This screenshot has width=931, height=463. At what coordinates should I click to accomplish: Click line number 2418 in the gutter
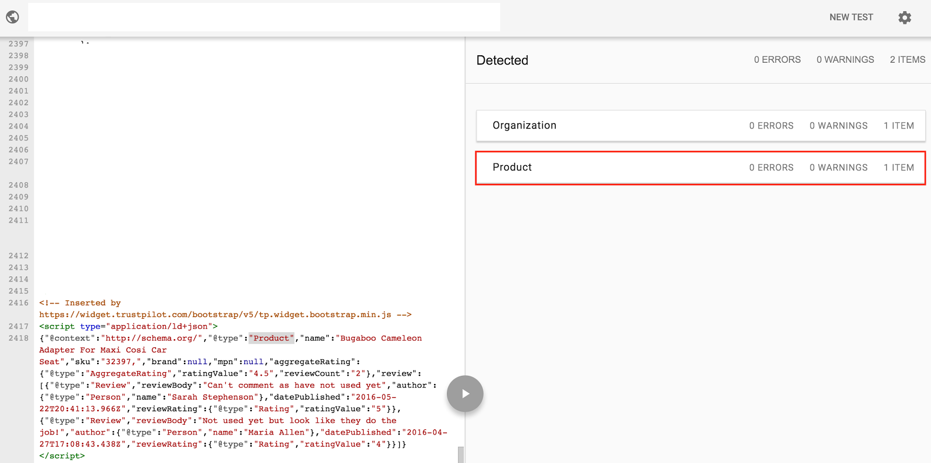[x=19, y=338]
